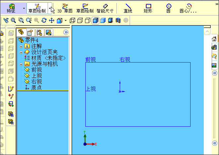219x155 pixels.
Task: Select the Zoom In/Out tool
Action: (x=29, y=20)
